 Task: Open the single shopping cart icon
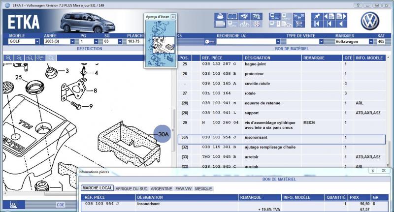(299, 24)
